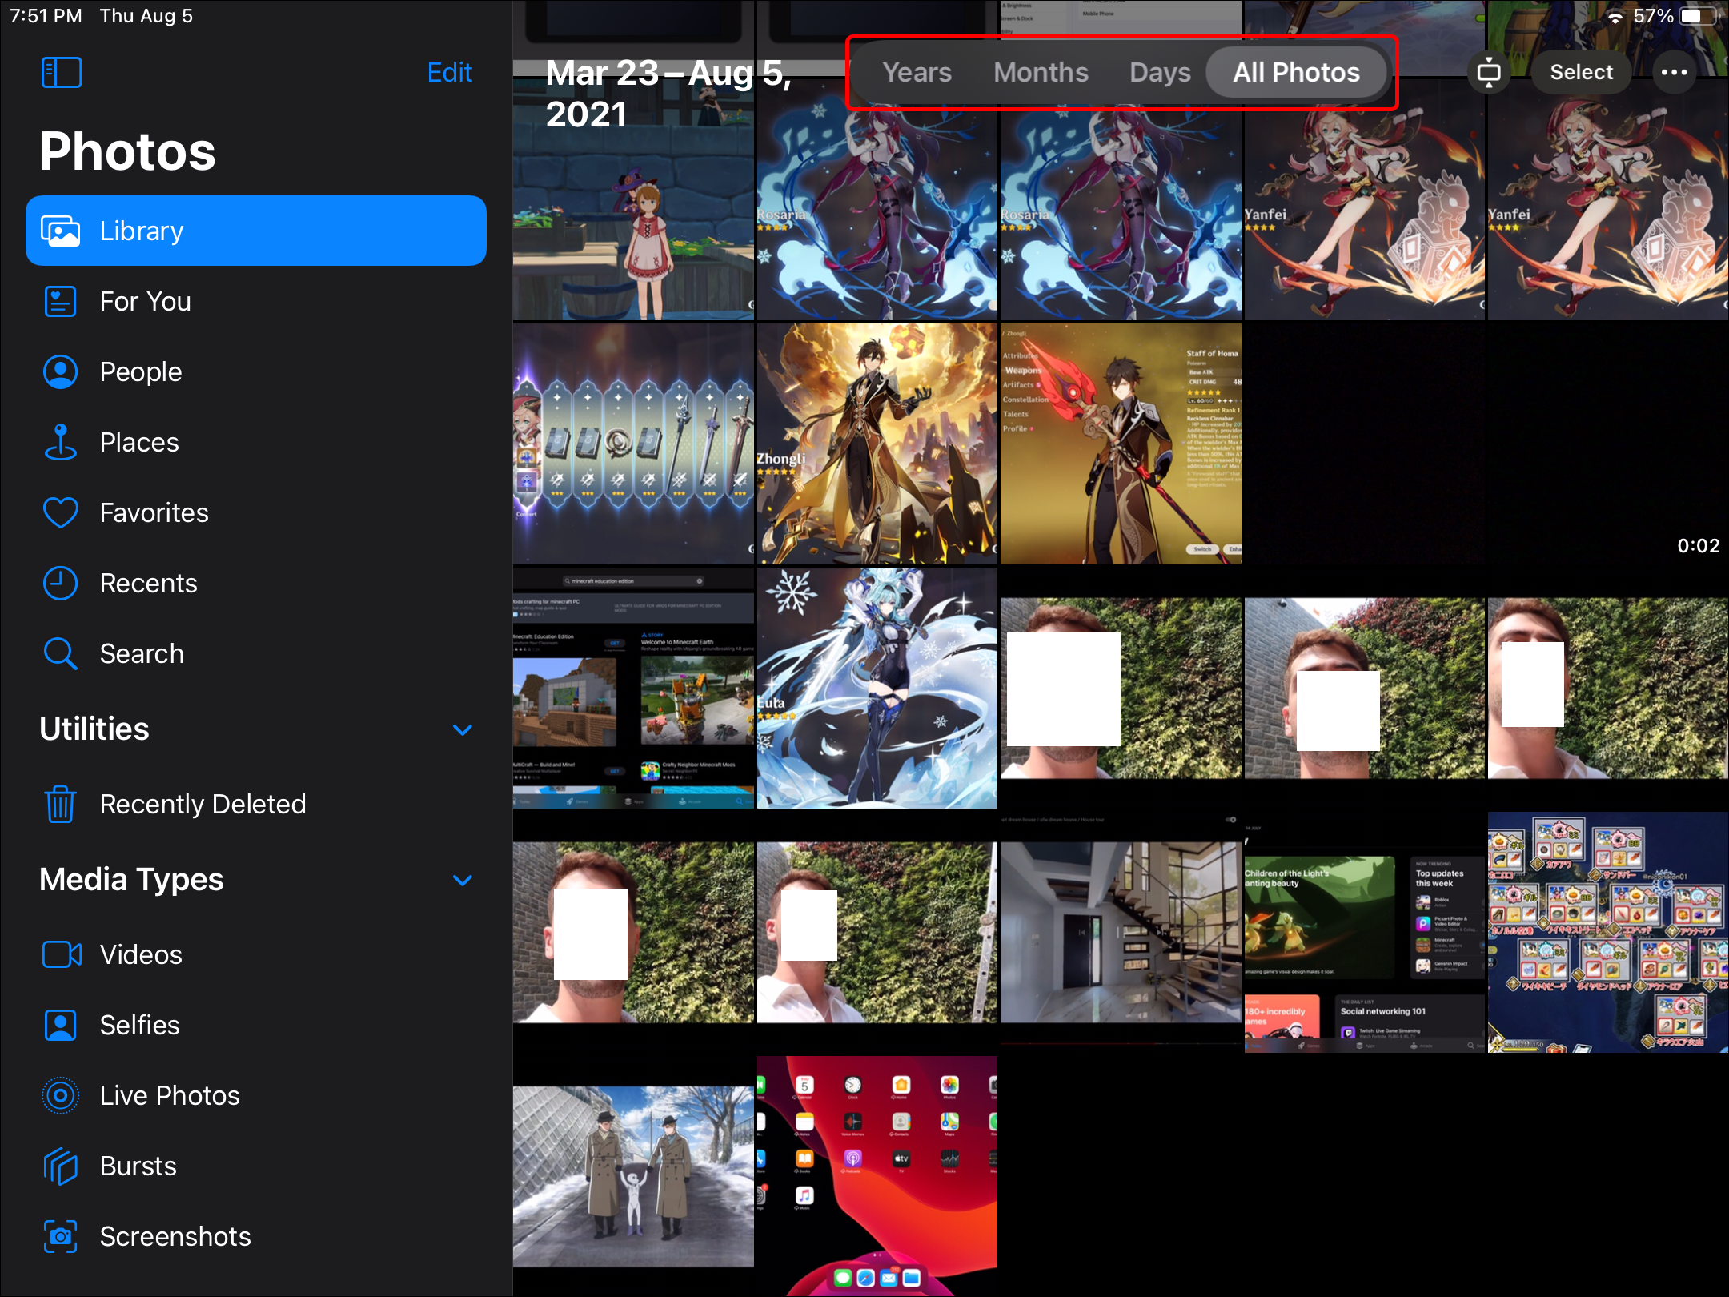1729x1297 pixels.
Task: Switch view to Years
Action: (917, 72)
